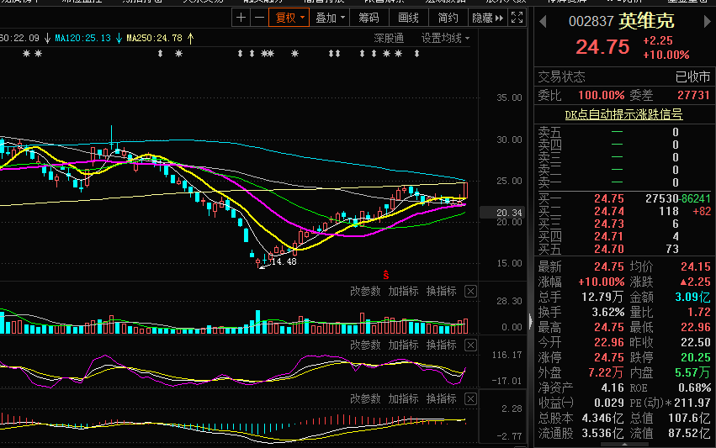Click the 隐藏 panel toggle
Viewport: 716px width, 448px height.
487,18
